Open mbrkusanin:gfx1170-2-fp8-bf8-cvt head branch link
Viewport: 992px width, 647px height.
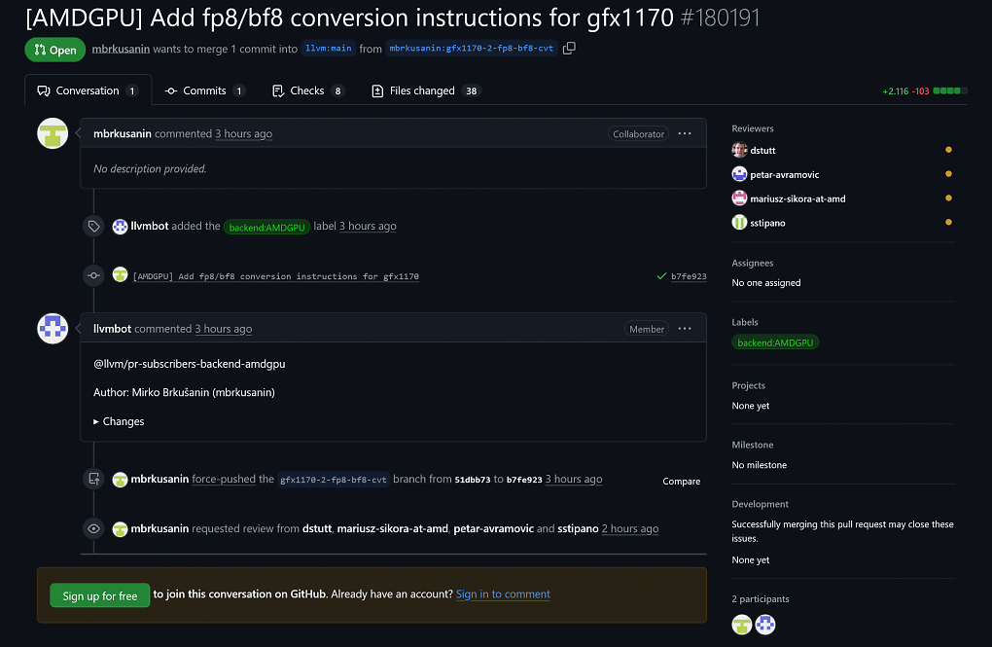(472, 48)
